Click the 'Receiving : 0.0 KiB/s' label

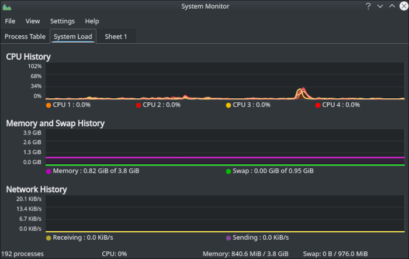(x=83, y=237)
